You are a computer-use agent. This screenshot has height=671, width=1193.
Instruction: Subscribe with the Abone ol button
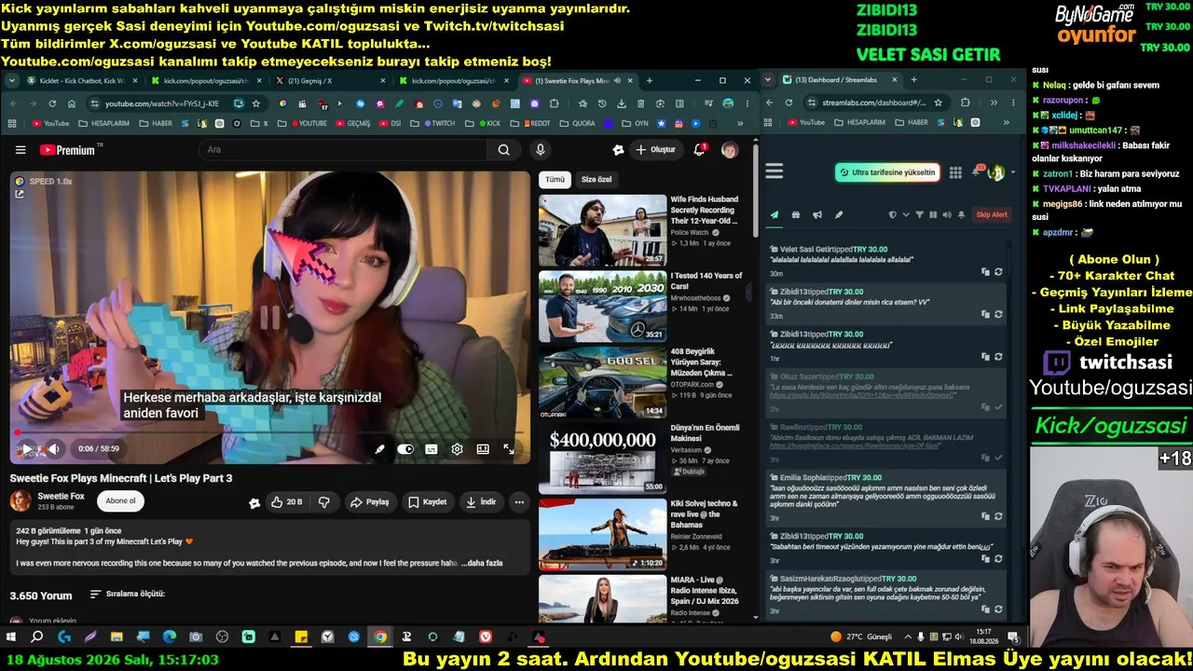coord(120,501)
